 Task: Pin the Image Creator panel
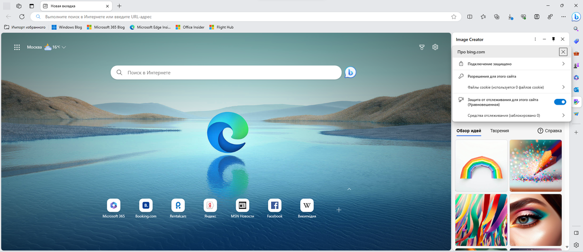(553, 39)
